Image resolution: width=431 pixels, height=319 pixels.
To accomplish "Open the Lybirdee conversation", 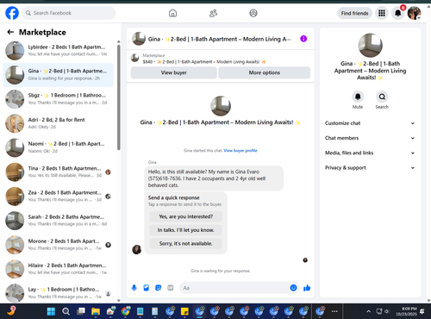I will point(59,51).
